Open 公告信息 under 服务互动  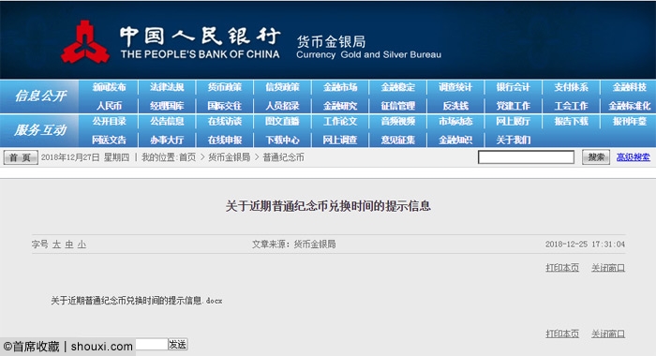[x=167, y=121]
